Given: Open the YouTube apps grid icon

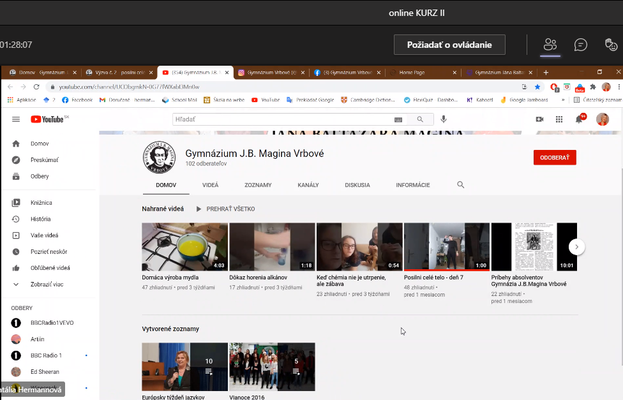Looking at the screenshot, I should pyautogui.click(x=559, y=119).
